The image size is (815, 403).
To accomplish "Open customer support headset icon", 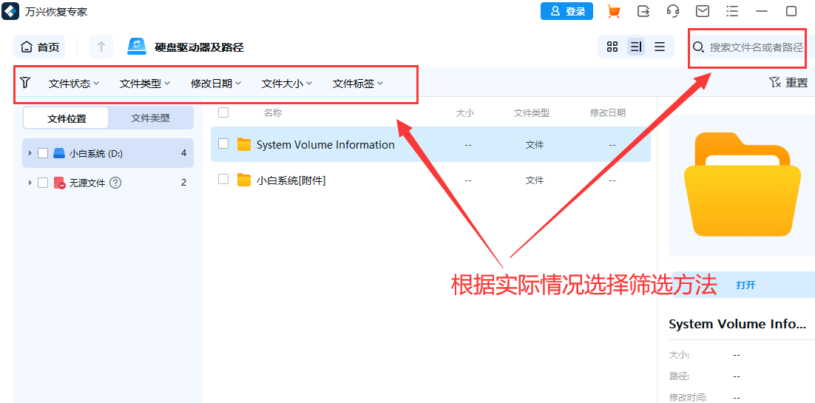I will 673,11.
